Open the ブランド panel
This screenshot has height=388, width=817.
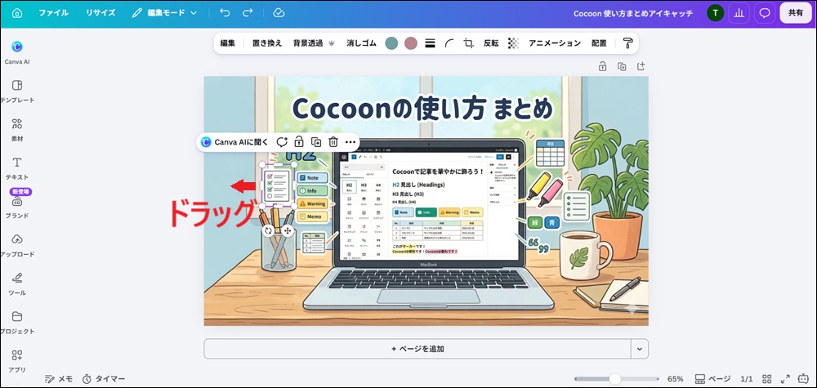[17, 207]
